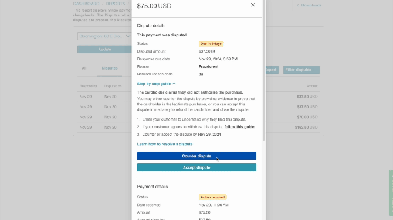This screenshot has width=393, height=220.
Task: Collapse the Step by step guide
Action: pyautogui.click(x=156, y=84)
